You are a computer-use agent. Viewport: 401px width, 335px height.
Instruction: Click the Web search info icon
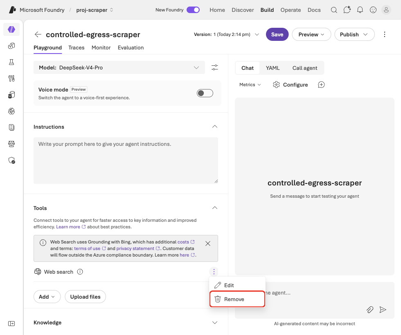80,272
